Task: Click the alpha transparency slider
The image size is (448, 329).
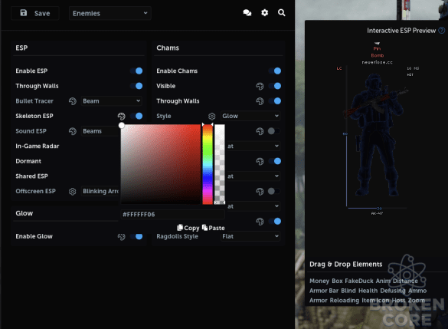Action: pos(220,164)
